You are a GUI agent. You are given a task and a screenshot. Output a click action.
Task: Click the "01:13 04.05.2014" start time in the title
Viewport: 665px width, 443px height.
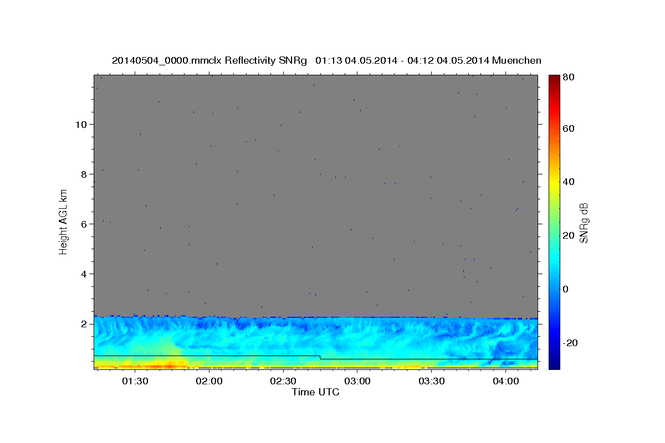coord(356,60)
